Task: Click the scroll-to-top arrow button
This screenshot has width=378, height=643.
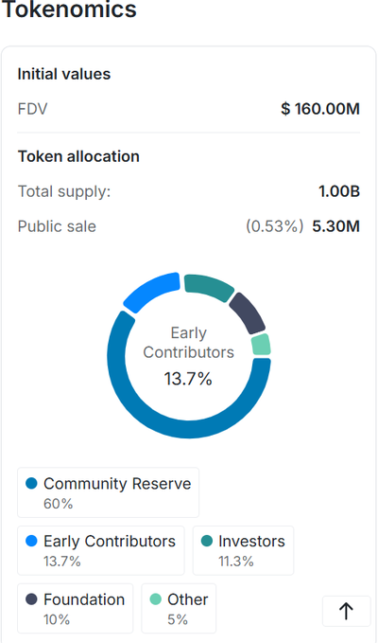Action: (x=346, y=611)
